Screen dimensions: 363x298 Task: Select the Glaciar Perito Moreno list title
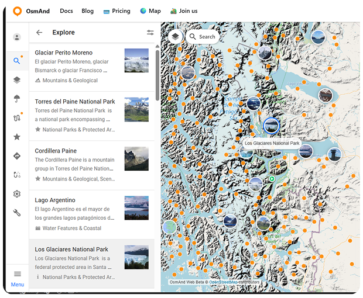click(64, 53)
